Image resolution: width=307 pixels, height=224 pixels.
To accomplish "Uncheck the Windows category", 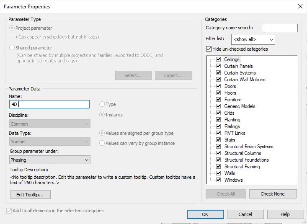I will pos(218,180).
